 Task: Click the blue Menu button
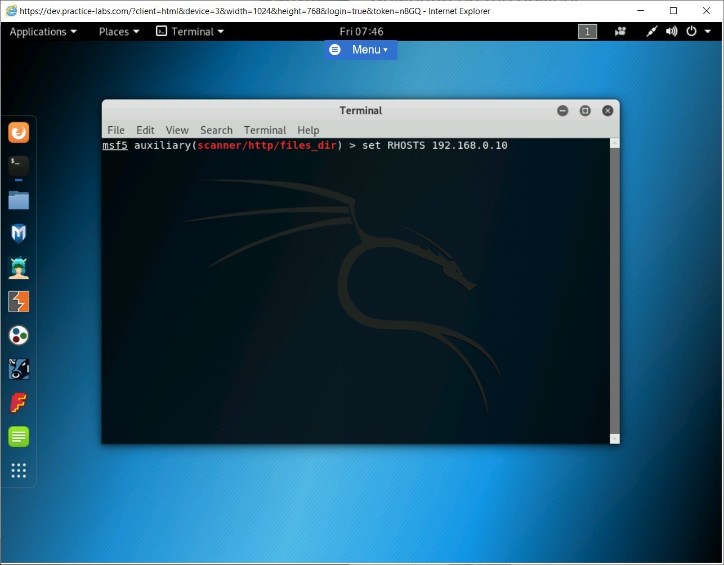[361, 50]
